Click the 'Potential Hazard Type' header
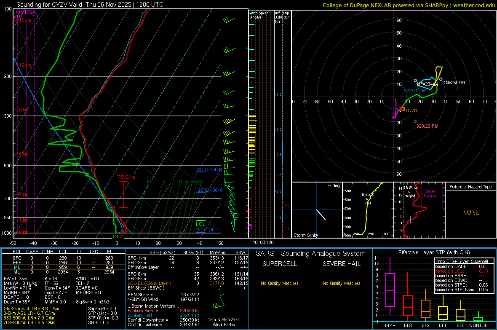Screen dimensions: 497x330 pyautogui.click(x=470, y=187)
